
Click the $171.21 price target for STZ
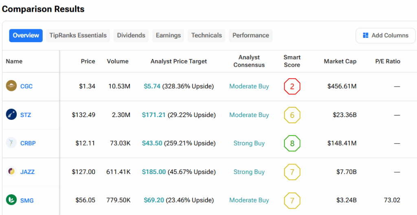(x=154, y=115)
